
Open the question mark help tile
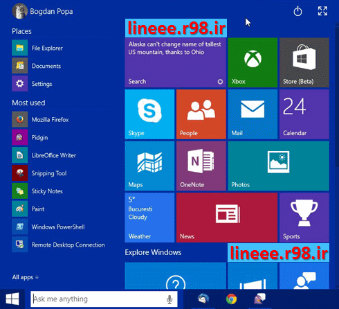click(x=175, y=276)
